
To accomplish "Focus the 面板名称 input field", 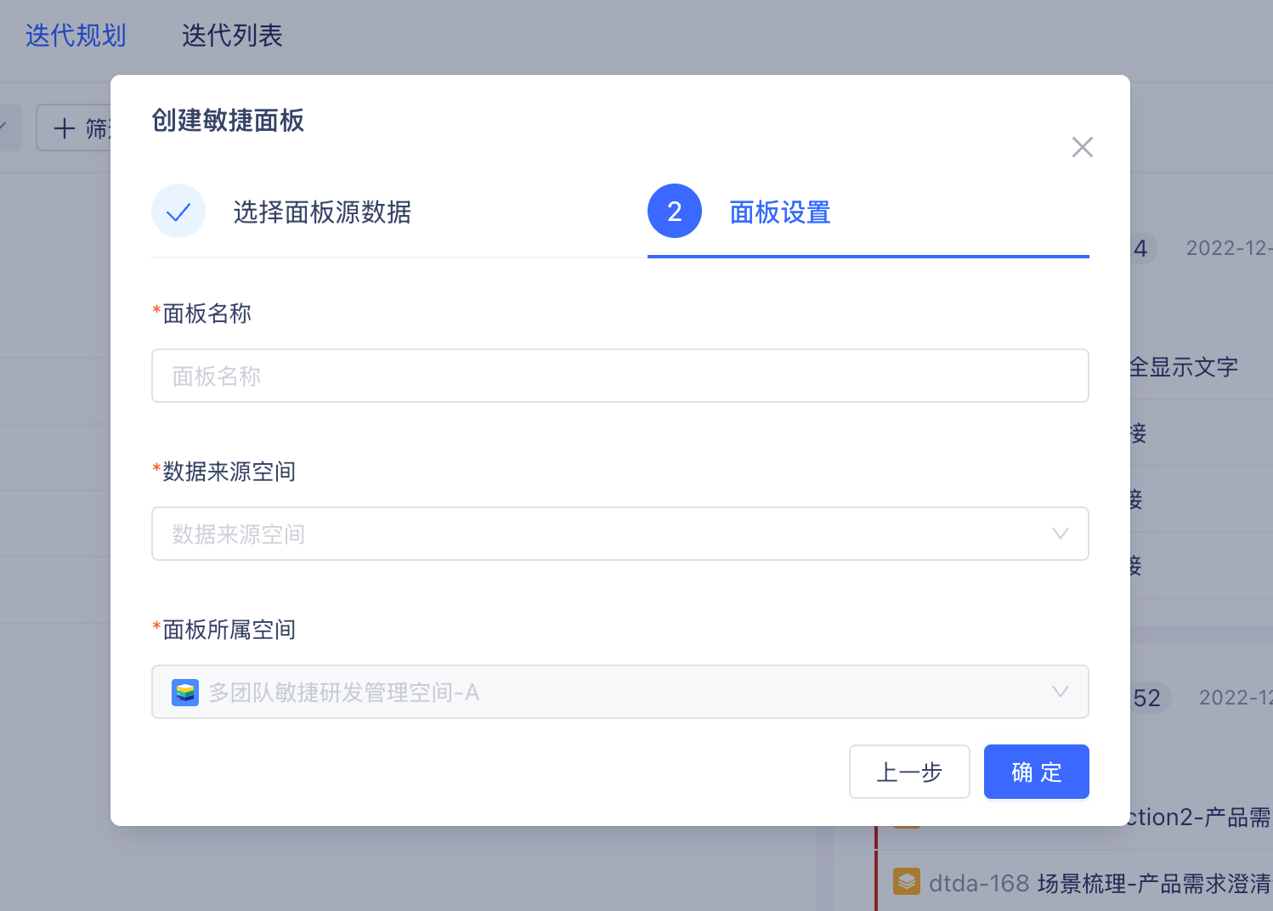I will coord(620,376).
